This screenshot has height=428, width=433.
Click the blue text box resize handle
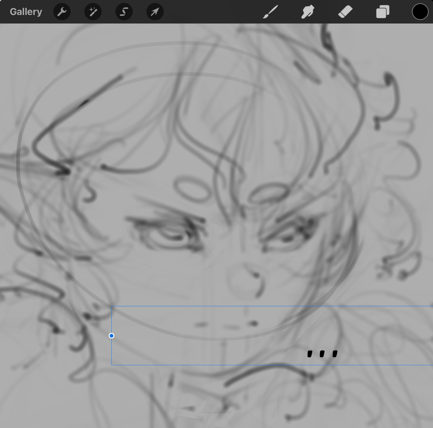tap(112, 336)
